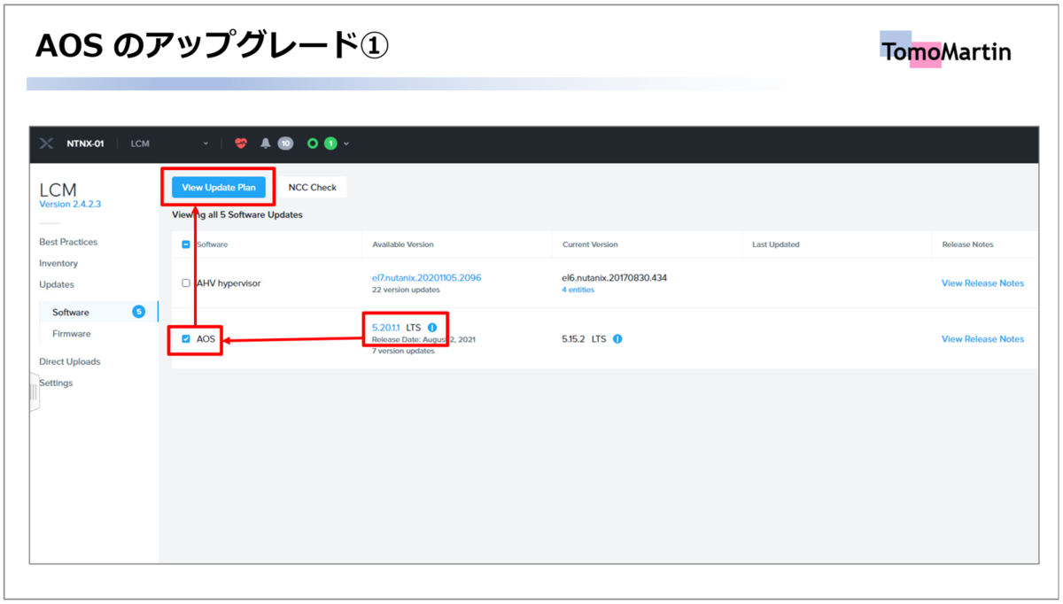Click the Last Updated column header
Image resolution: width=1063 pixels, height=604 pixels.
click(x=776, y=244)
